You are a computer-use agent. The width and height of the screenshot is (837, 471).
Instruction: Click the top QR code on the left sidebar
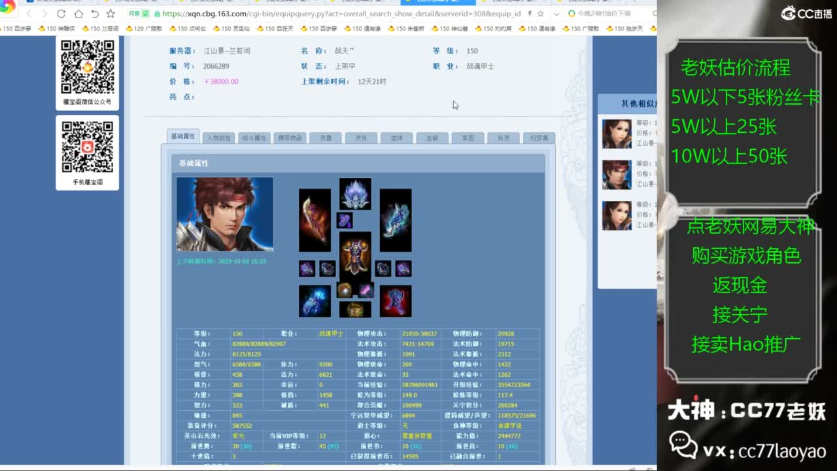point(88,67)
